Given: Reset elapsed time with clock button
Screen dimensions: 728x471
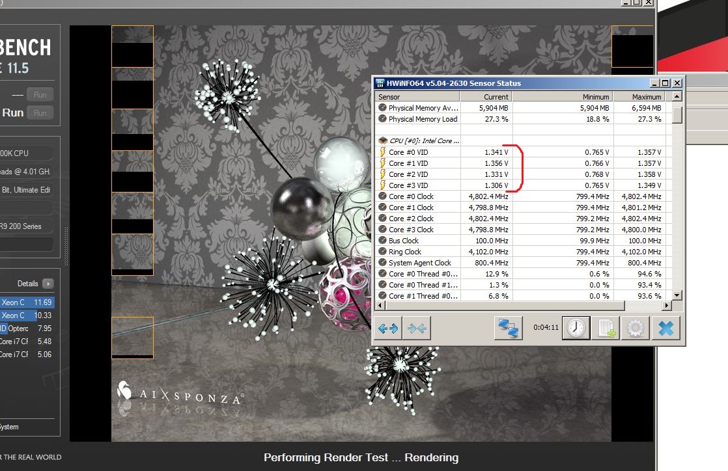Looking at the screenshot, I should tap(576, 328).
